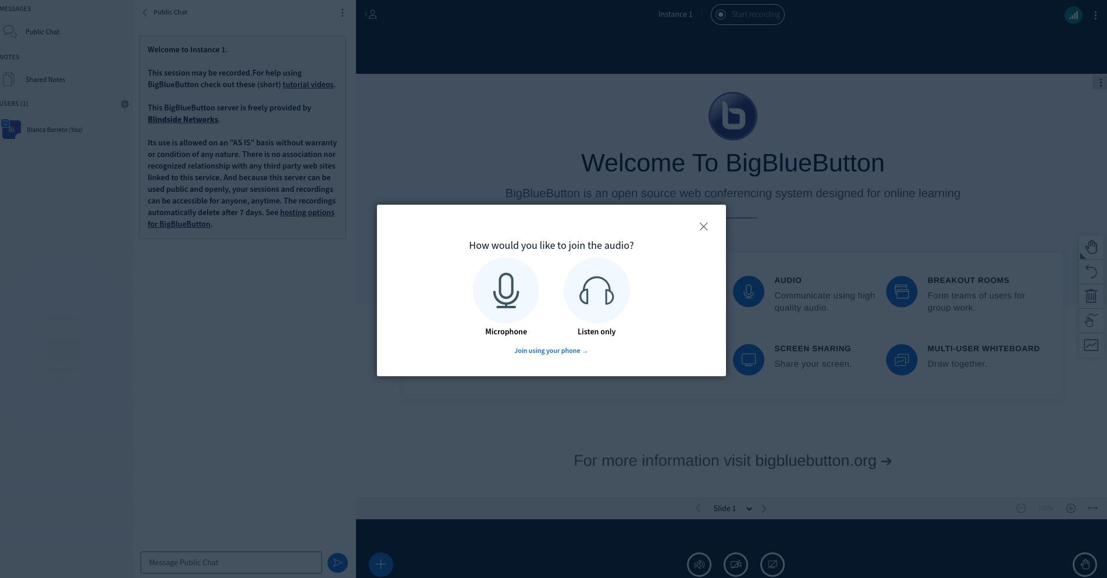The width and height of the screenshot is (1107, 578).
Task: Open Blindside Networks link
Action: coord(183,119)
